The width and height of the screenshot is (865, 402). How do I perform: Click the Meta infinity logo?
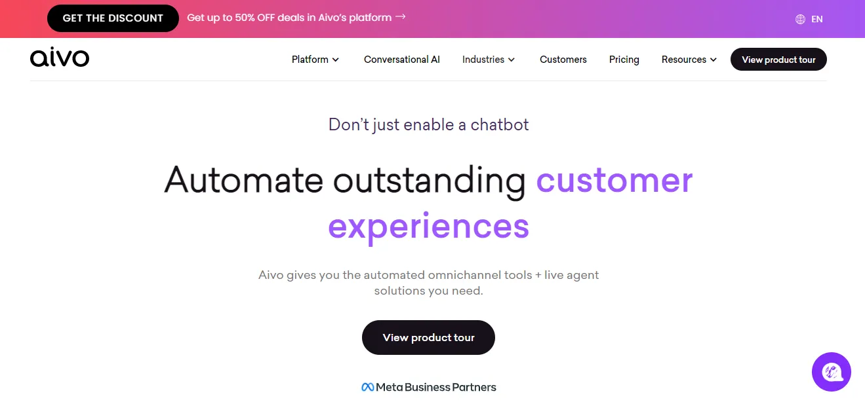point(368,387)
